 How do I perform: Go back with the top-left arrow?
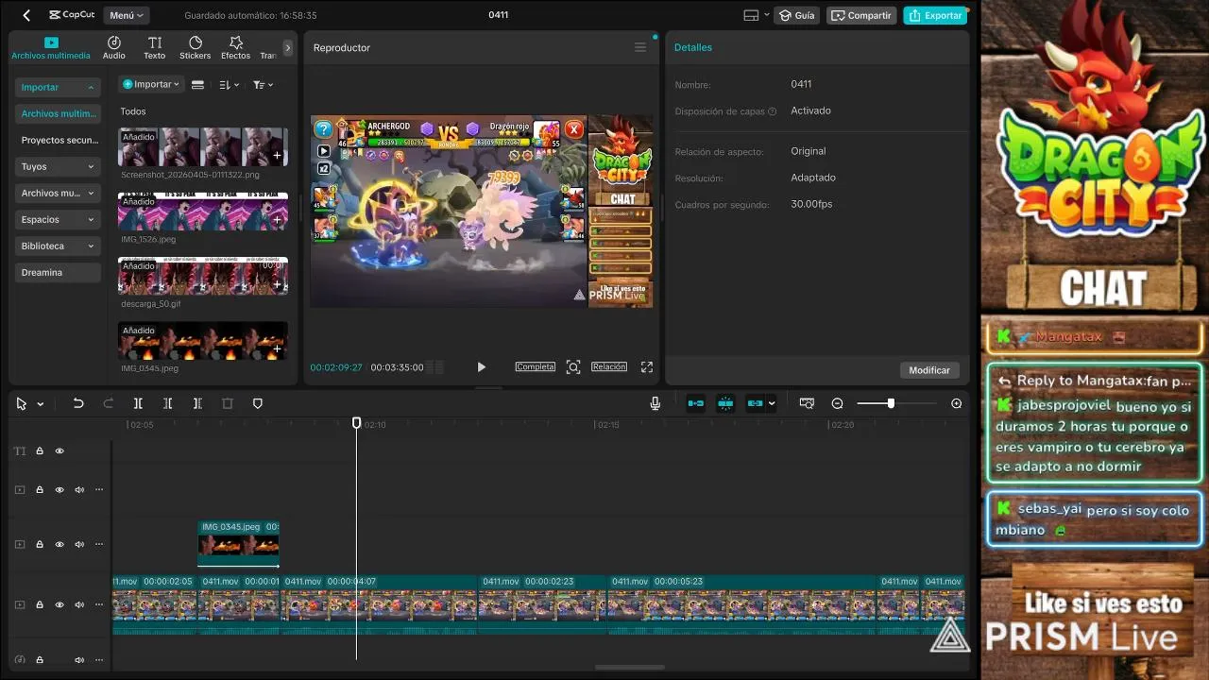tap(26, 15)
